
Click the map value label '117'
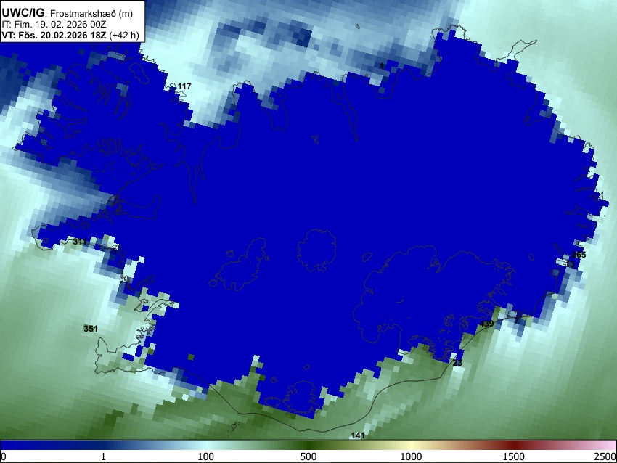coord(184,86)
